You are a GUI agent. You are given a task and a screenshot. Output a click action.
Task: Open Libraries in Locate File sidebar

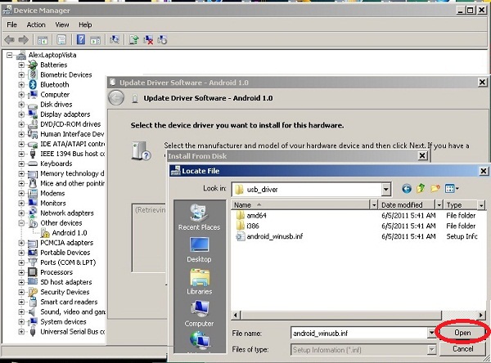pos(199,281)
